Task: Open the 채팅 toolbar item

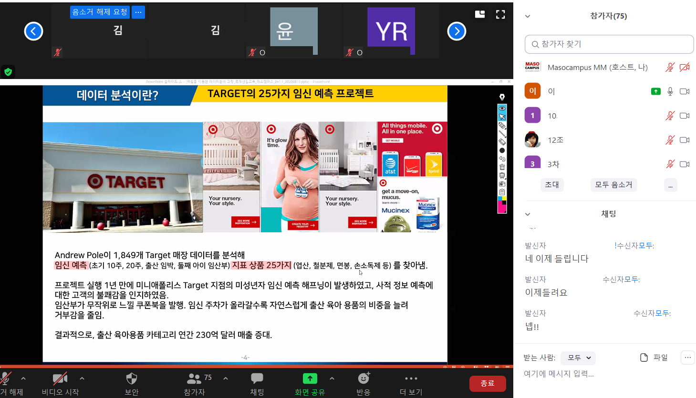Action: (x=257, y=379)
